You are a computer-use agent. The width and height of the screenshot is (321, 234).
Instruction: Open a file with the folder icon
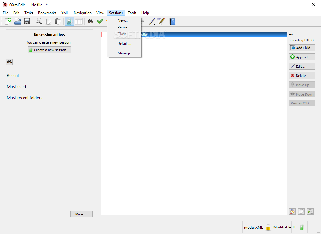[18, 21]
